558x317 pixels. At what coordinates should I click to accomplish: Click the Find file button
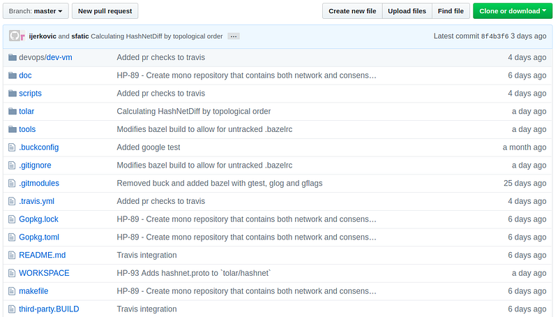click(451, 11)
